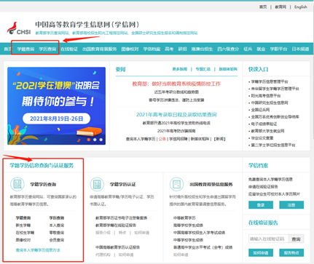This screenshot has width=314, height=264.
Task: Click the English link at top right
Action: click(x=301, y=7)
